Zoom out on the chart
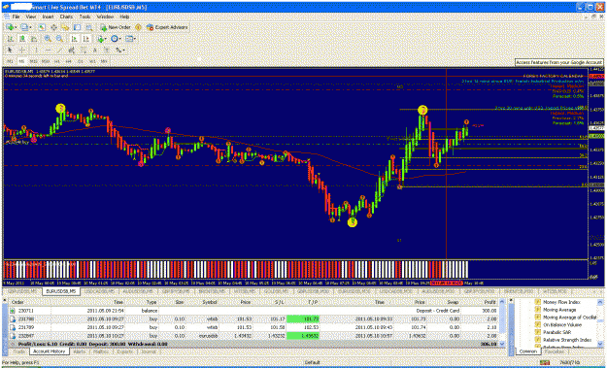This screenshot has width=607, height=368. click(x=59, y=39)
